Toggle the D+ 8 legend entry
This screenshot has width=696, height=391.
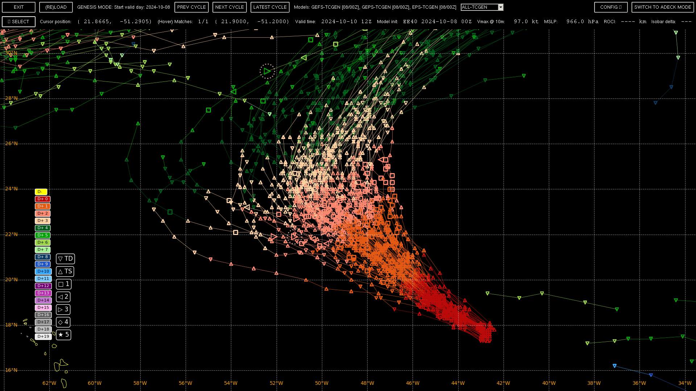tap(43, 257)
